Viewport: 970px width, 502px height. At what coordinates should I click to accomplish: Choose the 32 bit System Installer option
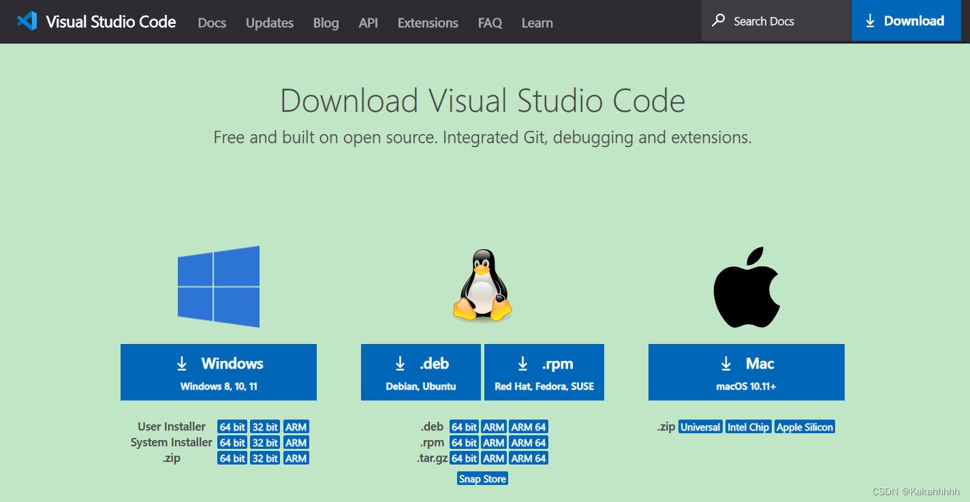coord(265,442)
